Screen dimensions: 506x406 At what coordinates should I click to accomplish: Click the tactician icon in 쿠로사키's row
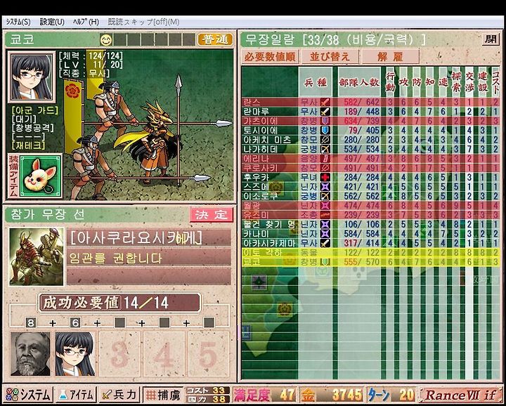325,168
